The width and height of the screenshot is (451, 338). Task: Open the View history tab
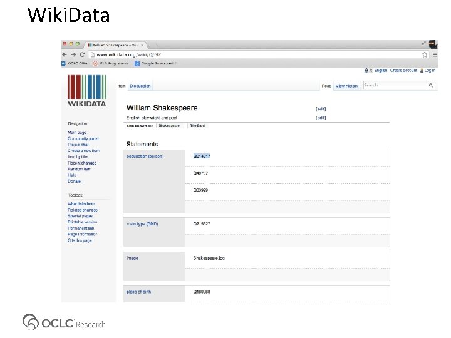(347, 86)
